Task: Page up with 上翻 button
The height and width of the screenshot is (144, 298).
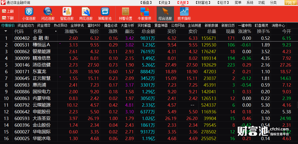Action: pyautogui.click(x=8, y=11)
